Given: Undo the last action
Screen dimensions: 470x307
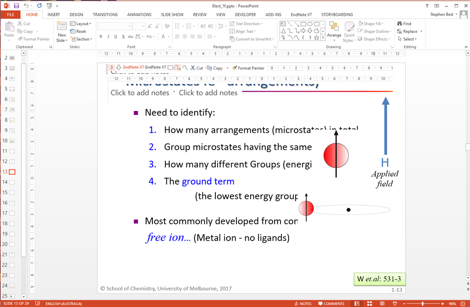Looking at the screenshot, I should click(26, 5).
